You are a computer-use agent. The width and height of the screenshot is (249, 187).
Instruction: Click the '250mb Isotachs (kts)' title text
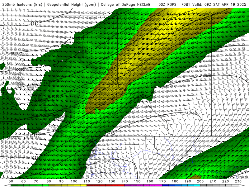tap(22, 4)
